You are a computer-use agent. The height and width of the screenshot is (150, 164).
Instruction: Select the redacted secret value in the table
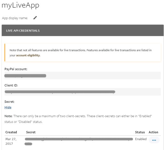[x=79, y=141]
